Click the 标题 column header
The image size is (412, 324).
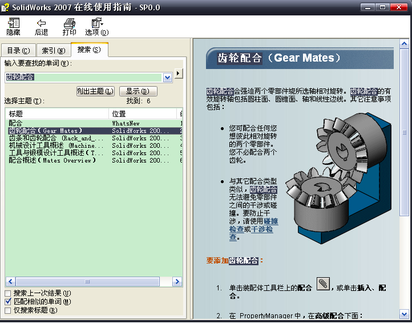coord(57,114)
